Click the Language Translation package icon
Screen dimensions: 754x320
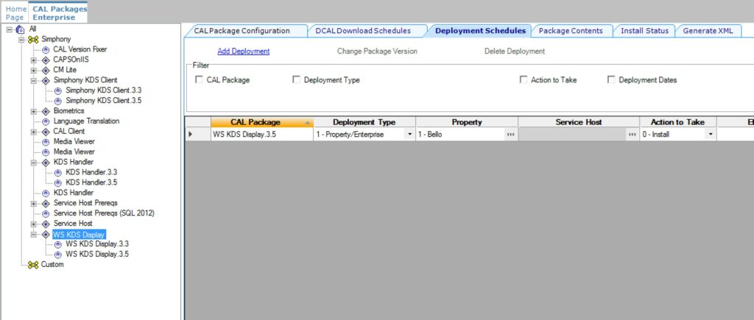coord(46,121)
